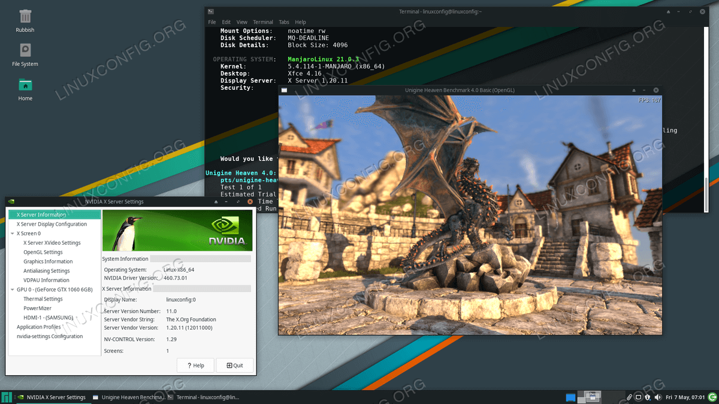Open VDPAU Information page

tap(47, 280)
